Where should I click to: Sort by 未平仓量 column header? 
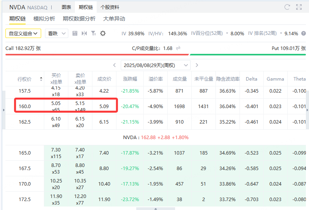pyautogui.click(x=203, y=79)
